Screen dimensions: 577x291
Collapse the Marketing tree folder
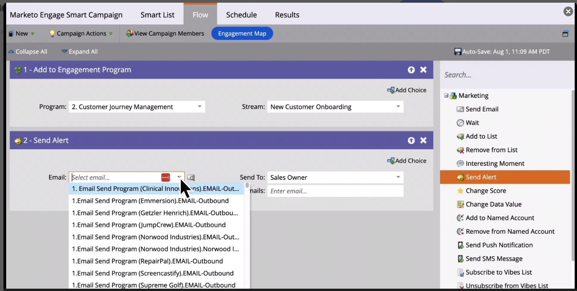coord(446,95)
